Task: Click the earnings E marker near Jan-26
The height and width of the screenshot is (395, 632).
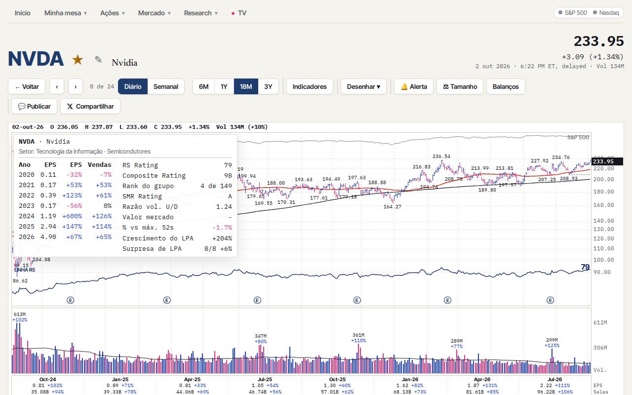Action: point(447,300)
